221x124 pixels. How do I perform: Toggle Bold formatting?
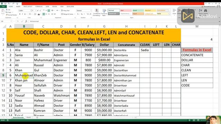pyautogui.click(x=20, y=14)
